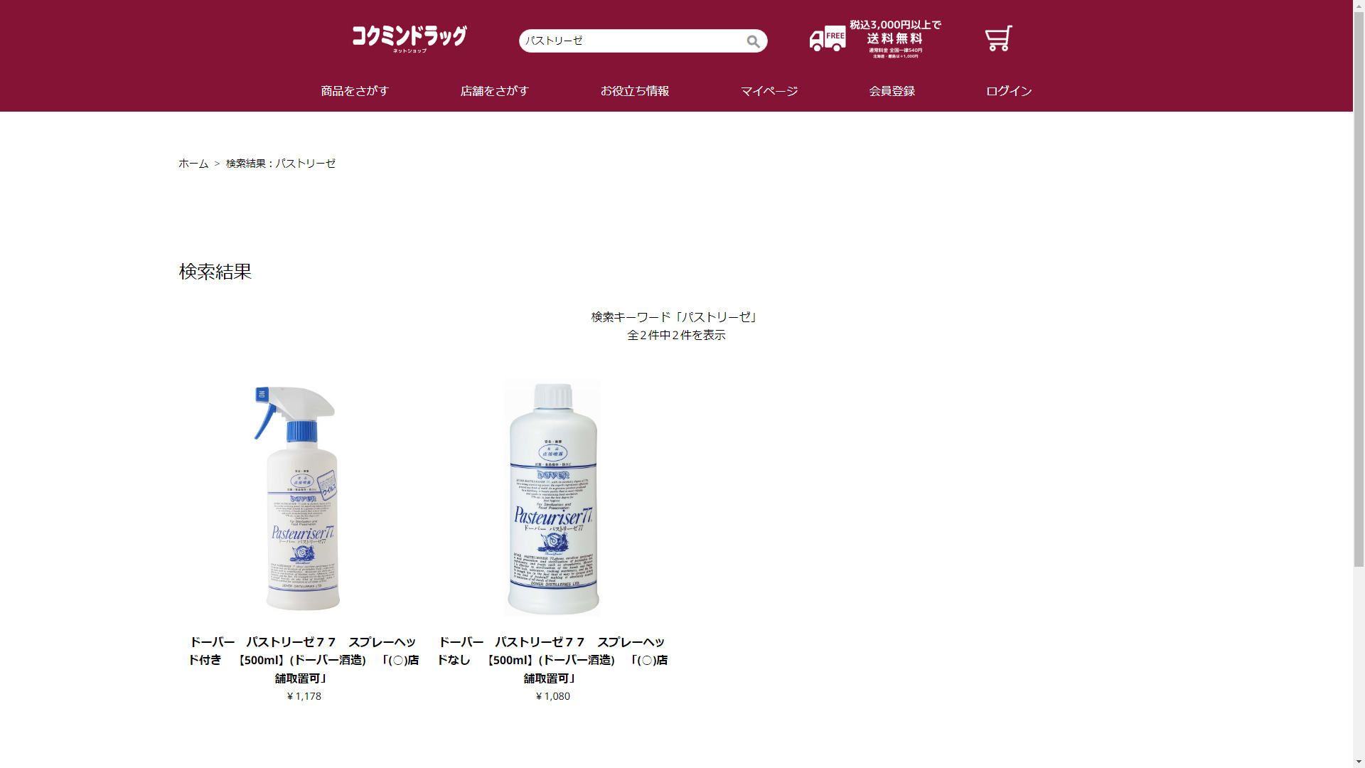The width and height of the screenshot is (1365, 768).
Task: Open the spray-head bottle product image
Action: click(x=304, y=498)
